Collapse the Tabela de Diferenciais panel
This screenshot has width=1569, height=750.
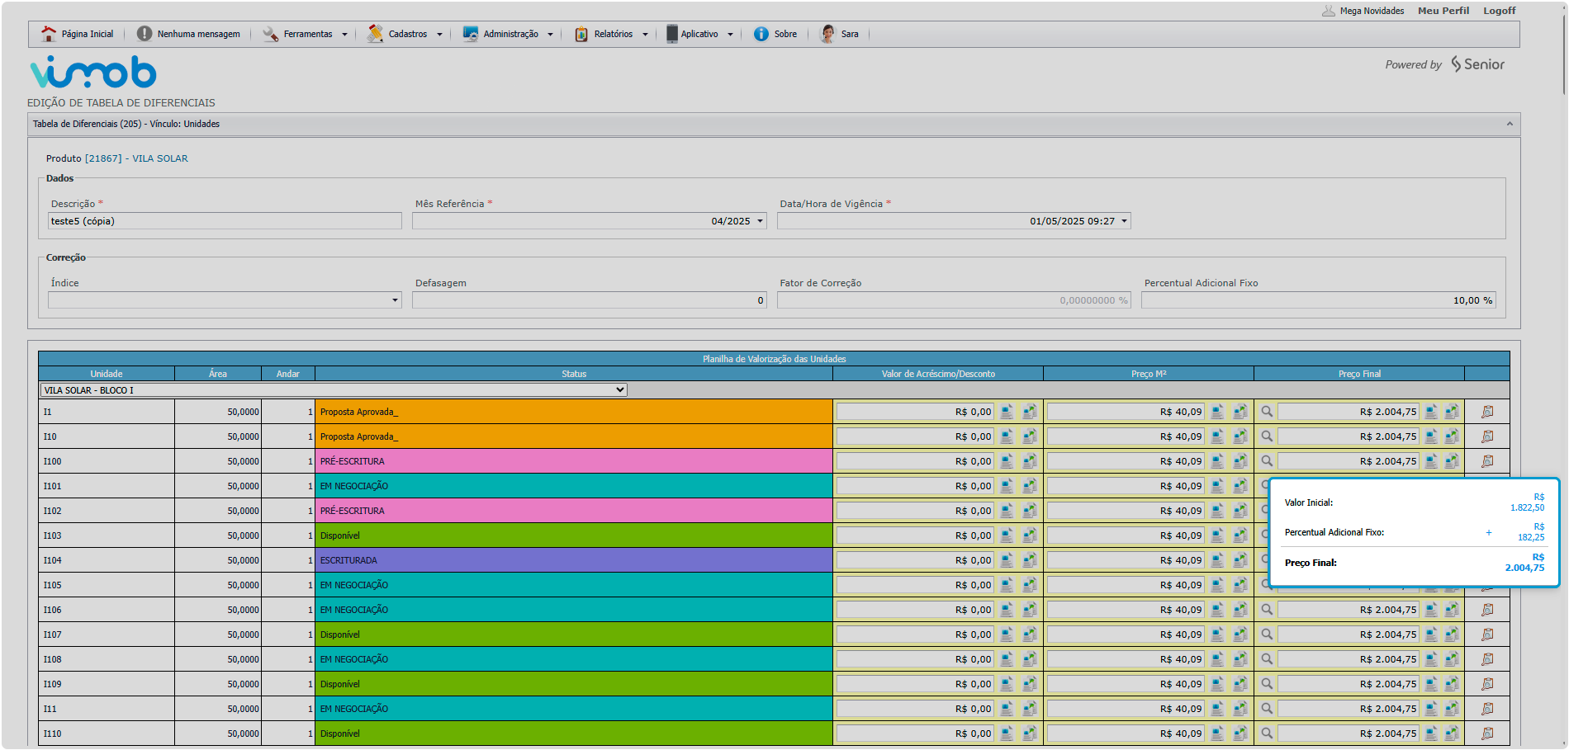tap(1510, 124)
